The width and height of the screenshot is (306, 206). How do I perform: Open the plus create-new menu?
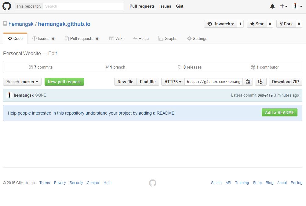(x=284, y=6)
